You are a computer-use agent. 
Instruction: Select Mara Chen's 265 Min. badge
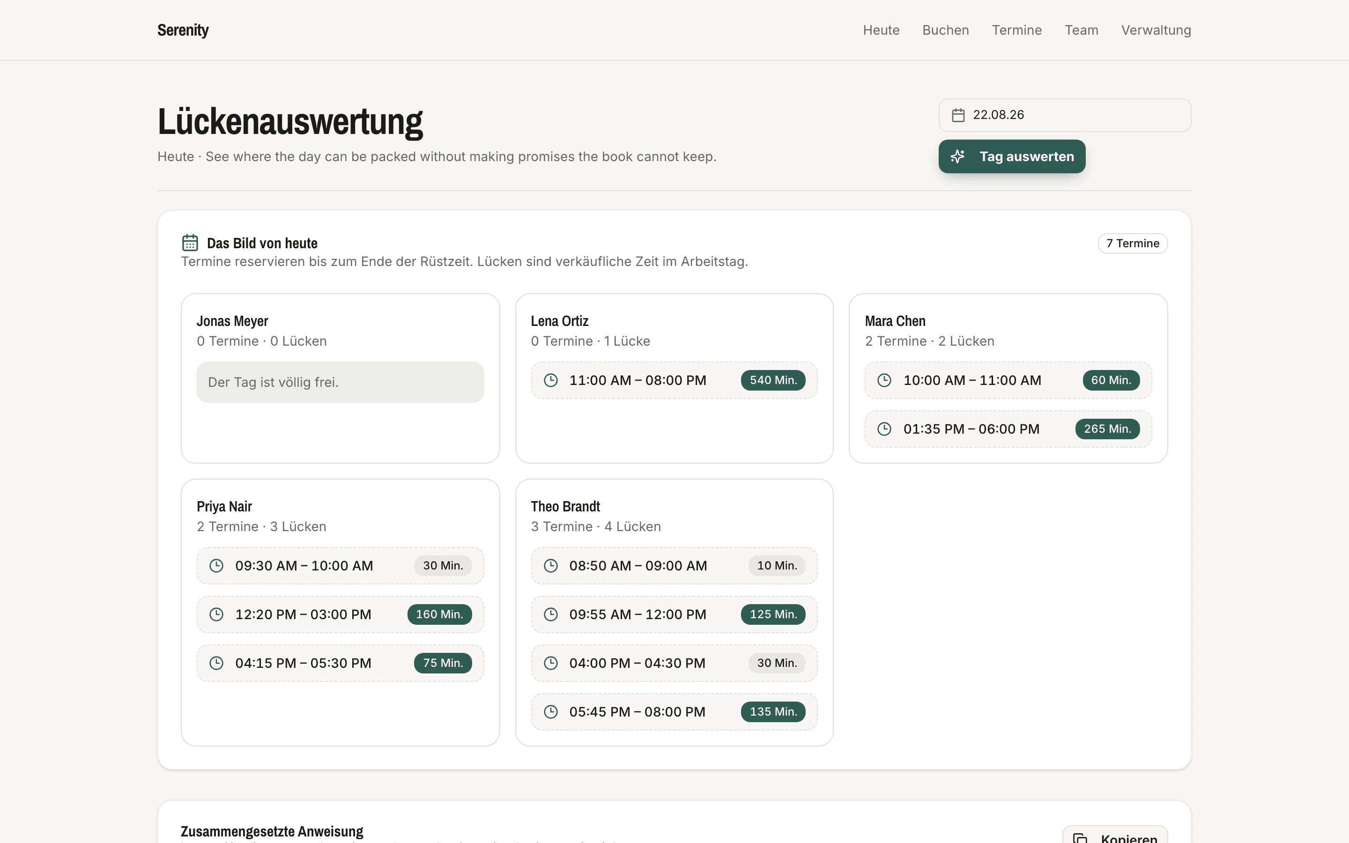(x=1107, y=429)
